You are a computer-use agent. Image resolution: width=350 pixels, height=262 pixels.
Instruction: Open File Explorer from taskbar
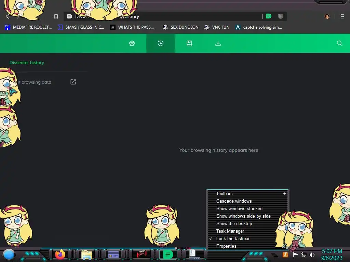pyautogui.click(x=86, y=254)
